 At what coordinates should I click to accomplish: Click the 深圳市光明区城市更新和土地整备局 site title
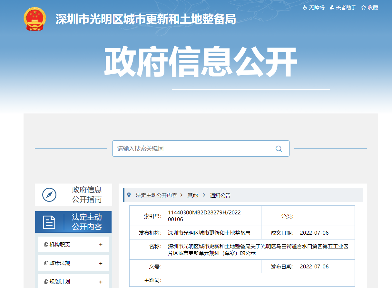pos(146,19)
